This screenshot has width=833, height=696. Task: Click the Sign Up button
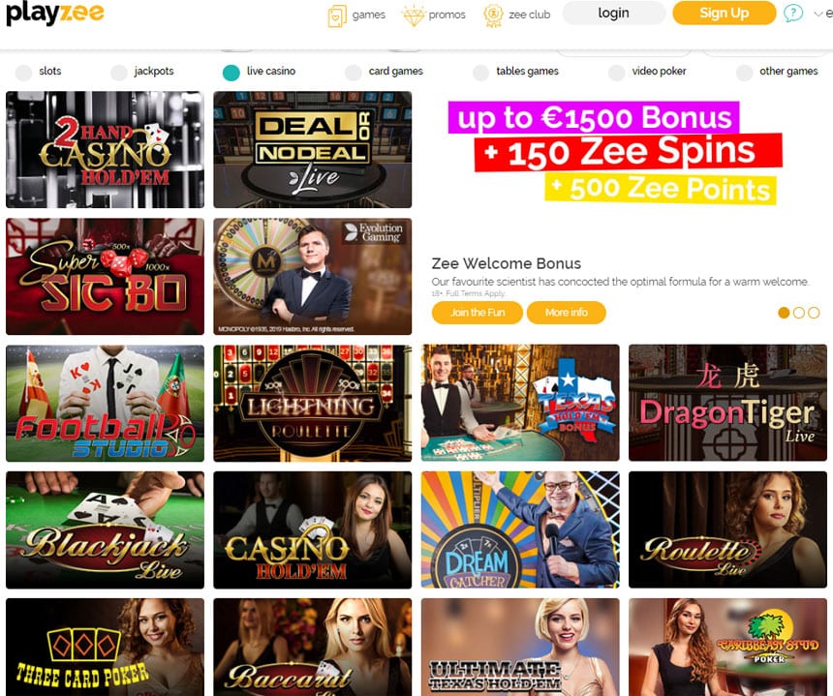tap(725, 13)
